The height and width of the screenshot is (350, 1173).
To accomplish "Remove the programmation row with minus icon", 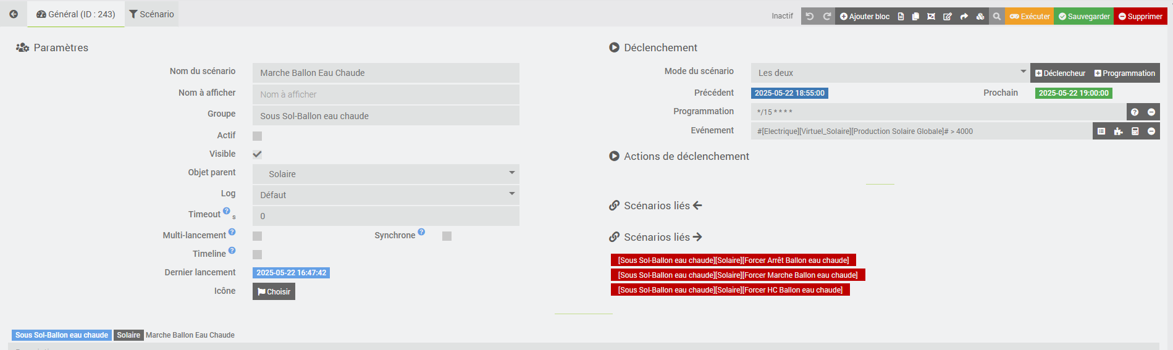I will coord(1151,112).
